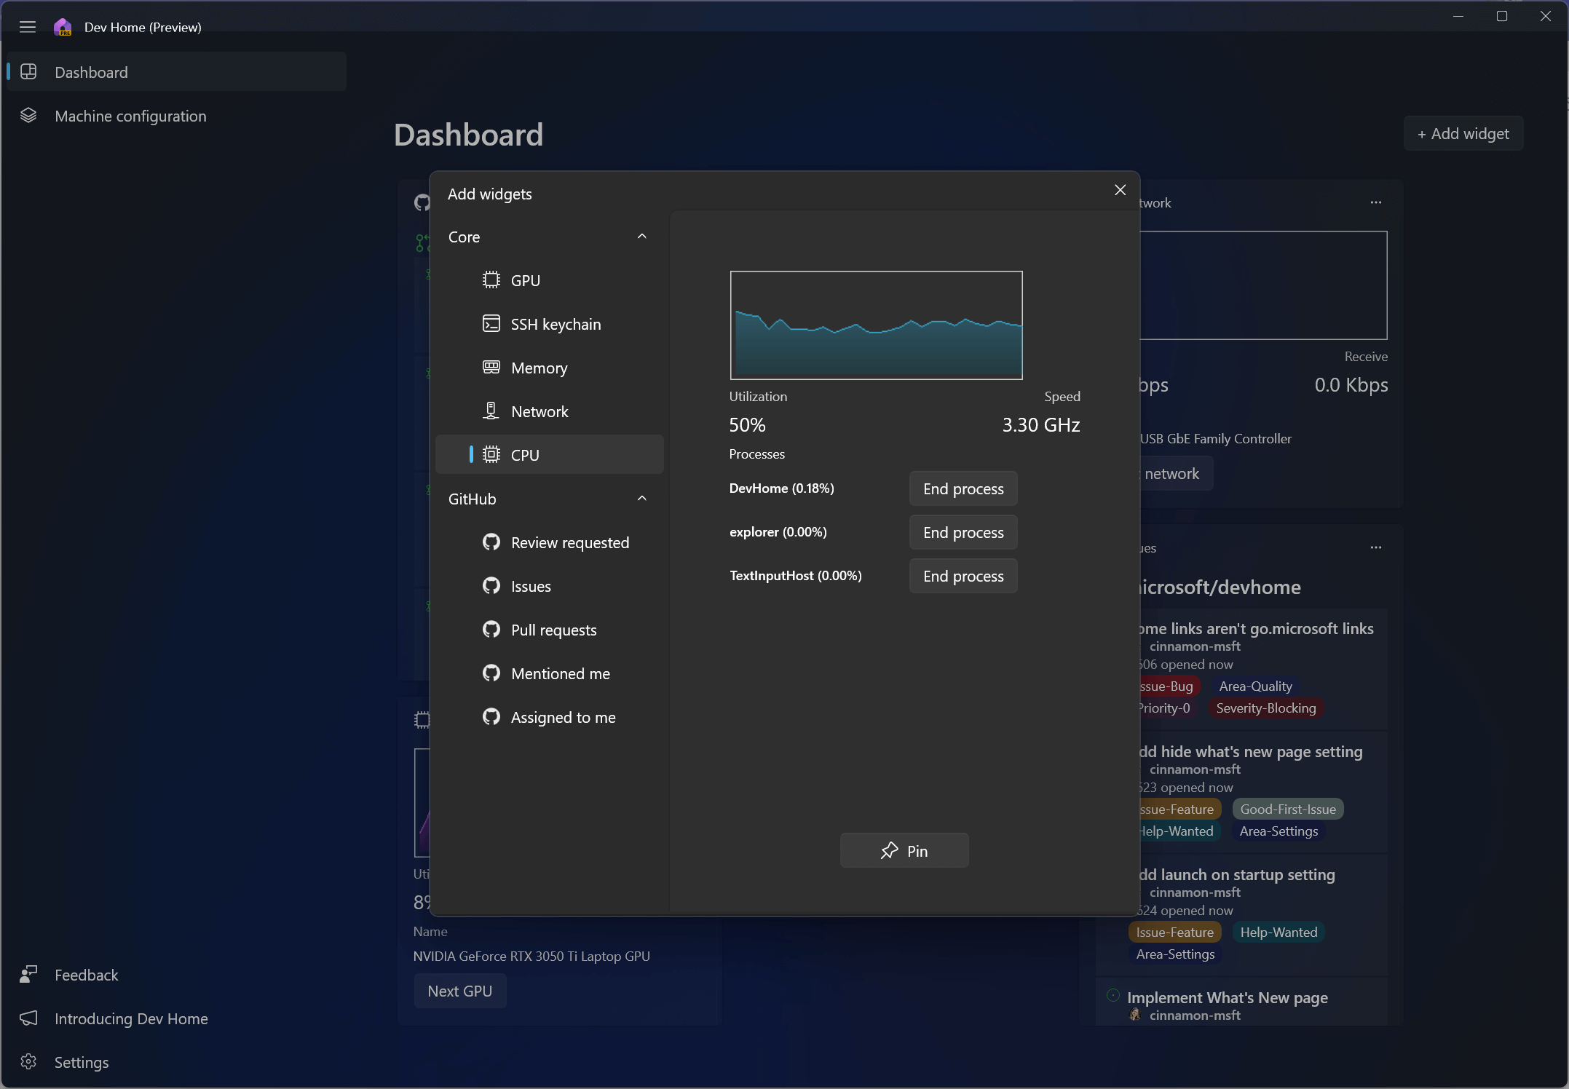
Task: Click the Pull requests GitHub icon
Action: [x=490, y=629]
